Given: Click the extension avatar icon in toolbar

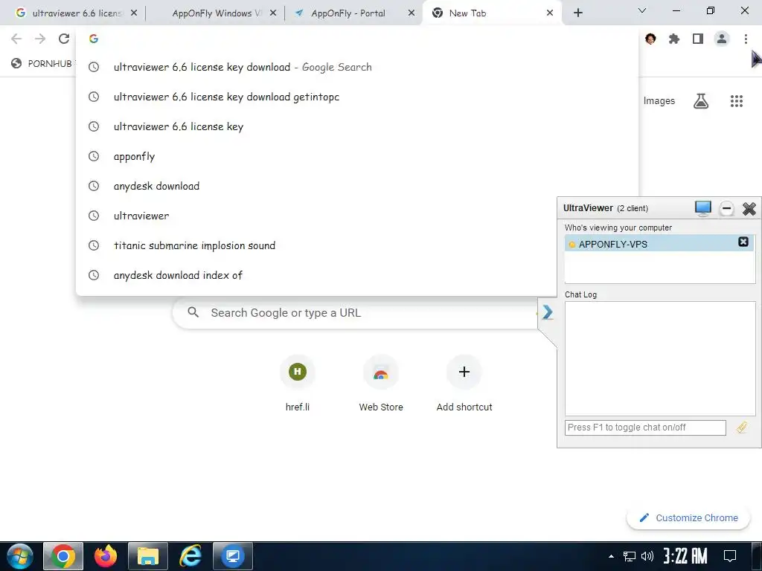Looking at the screenshot, I should 650,39.
